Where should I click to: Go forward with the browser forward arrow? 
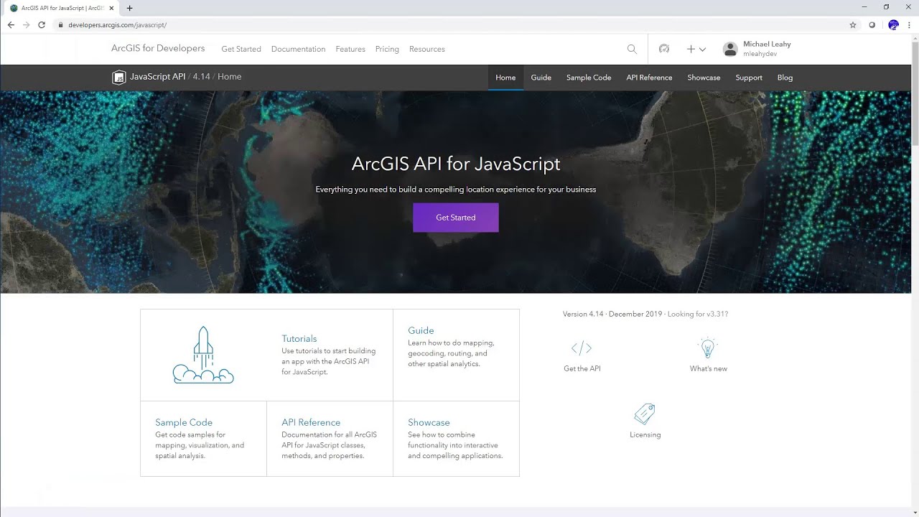pyautogui.click(x=27, y=24)
